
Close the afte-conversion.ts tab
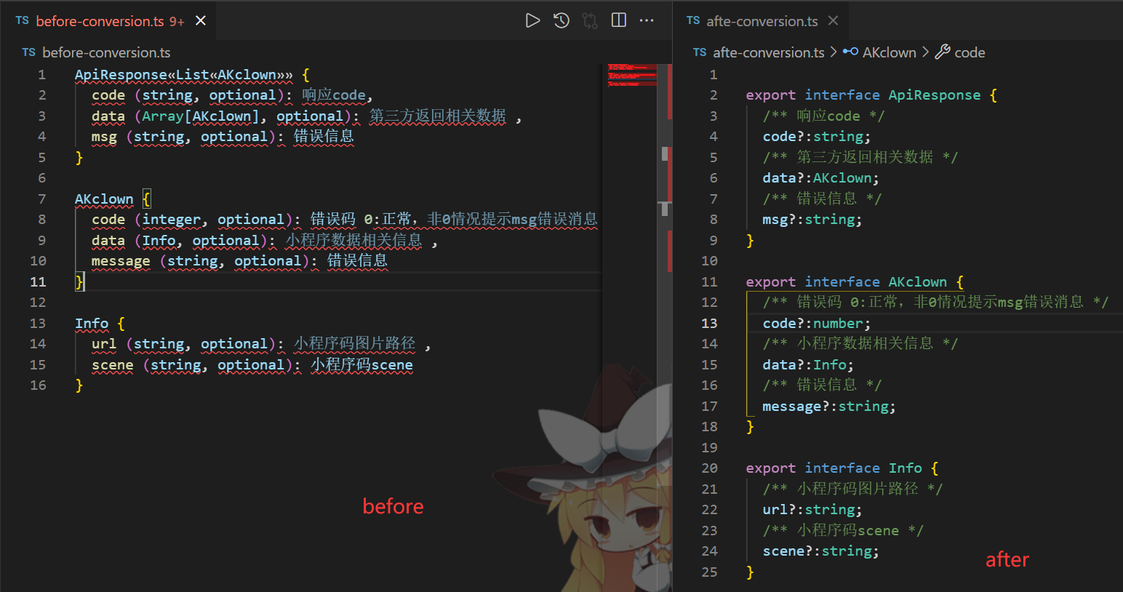[834, 20]
